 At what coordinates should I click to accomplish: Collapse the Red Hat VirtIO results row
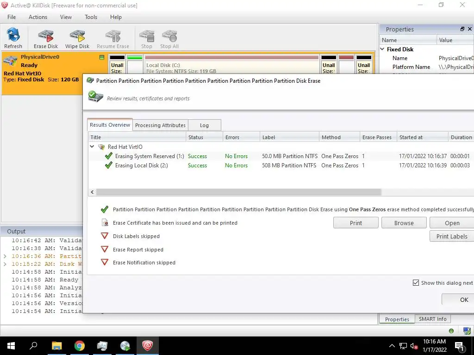92,147
